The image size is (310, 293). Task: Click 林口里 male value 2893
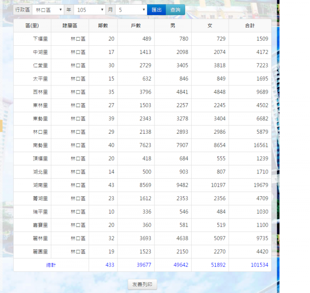point(182,132)
